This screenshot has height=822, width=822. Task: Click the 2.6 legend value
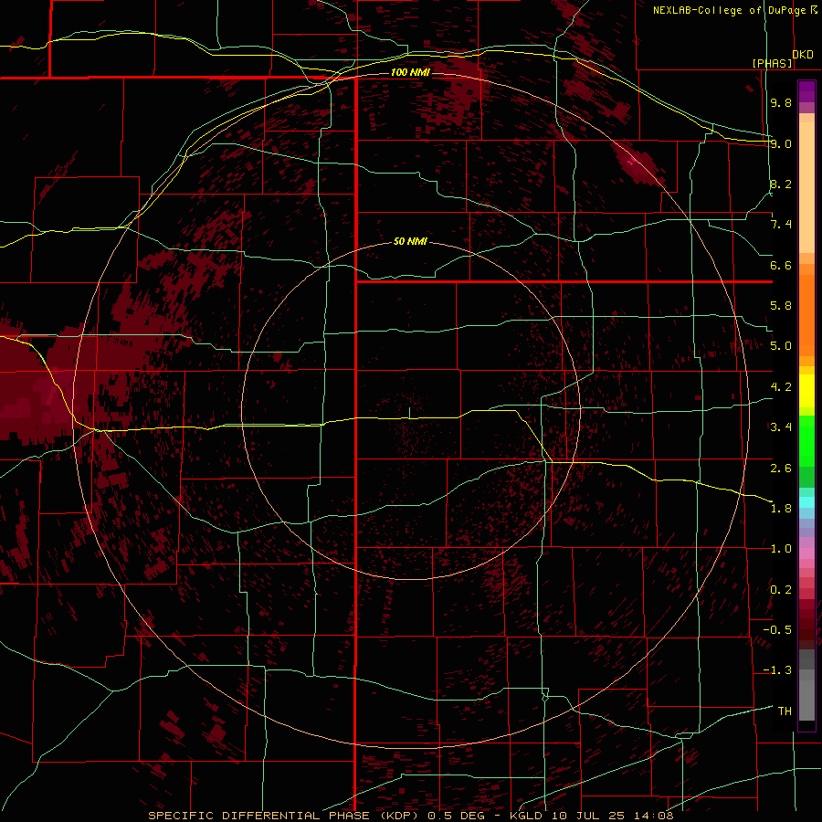tap(781, 469)
